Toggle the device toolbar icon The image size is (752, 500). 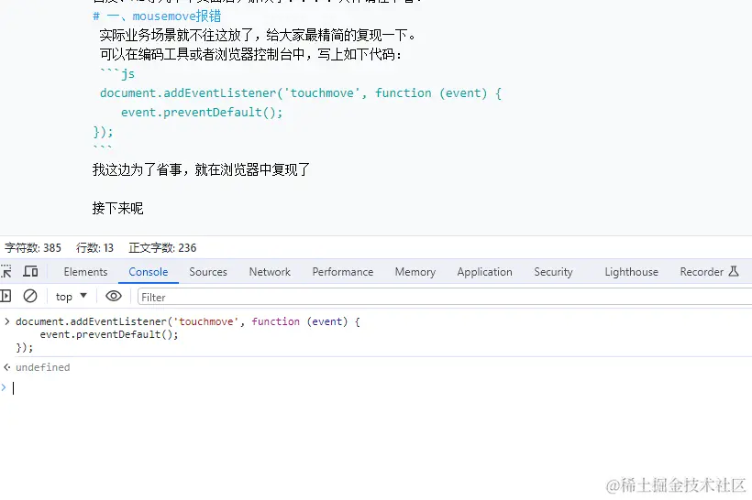pos(30,272)
